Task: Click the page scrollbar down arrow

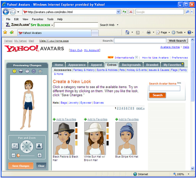Action: click(x=193, y=168)
